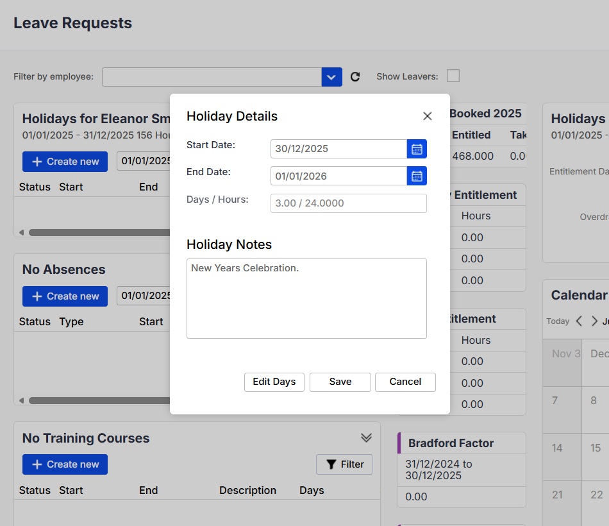609x526 pixels.
Task: Save the Holiday Details
Action: [340, 382]
